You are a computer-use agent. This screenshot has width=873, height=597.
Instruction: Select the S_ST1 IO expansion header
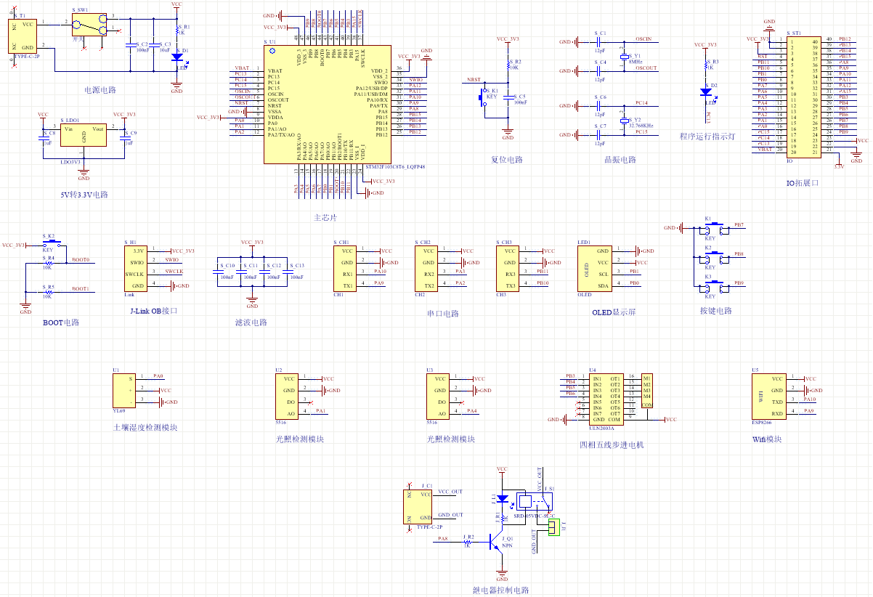[x=805, y=97]
